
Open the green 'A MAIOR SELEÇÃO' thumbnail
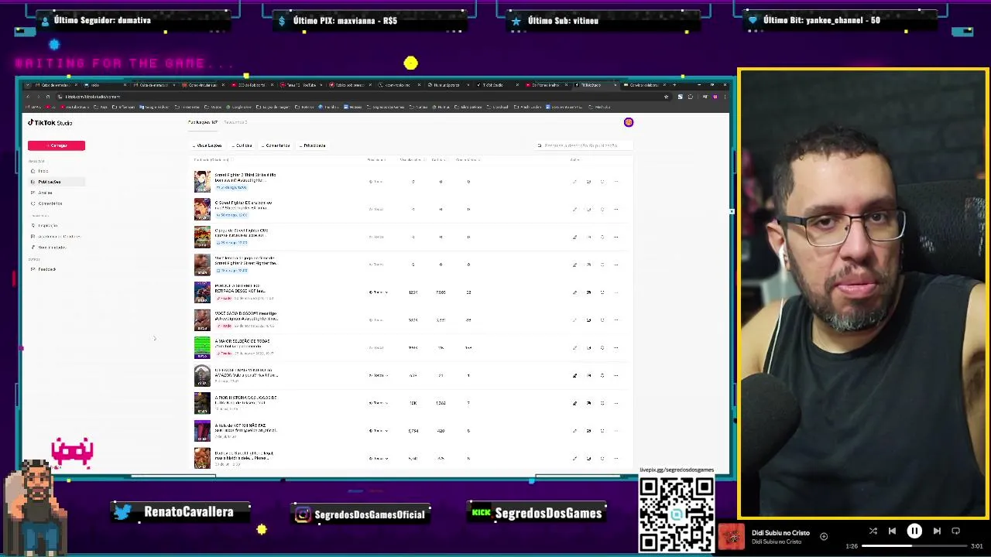202,348
